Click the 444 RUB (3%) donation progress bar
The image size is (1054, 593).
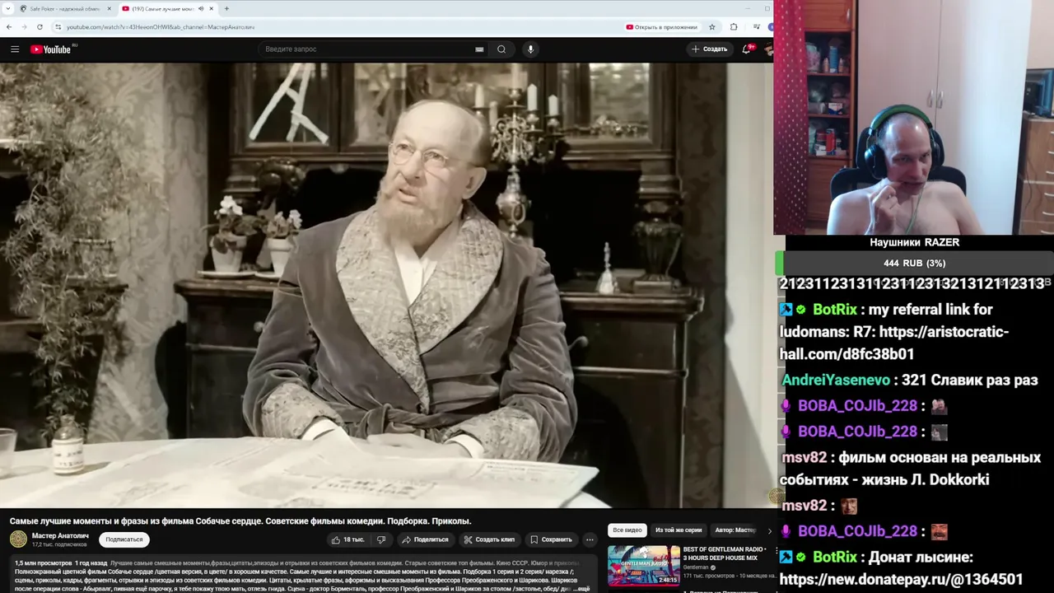[x=914, y=264]
